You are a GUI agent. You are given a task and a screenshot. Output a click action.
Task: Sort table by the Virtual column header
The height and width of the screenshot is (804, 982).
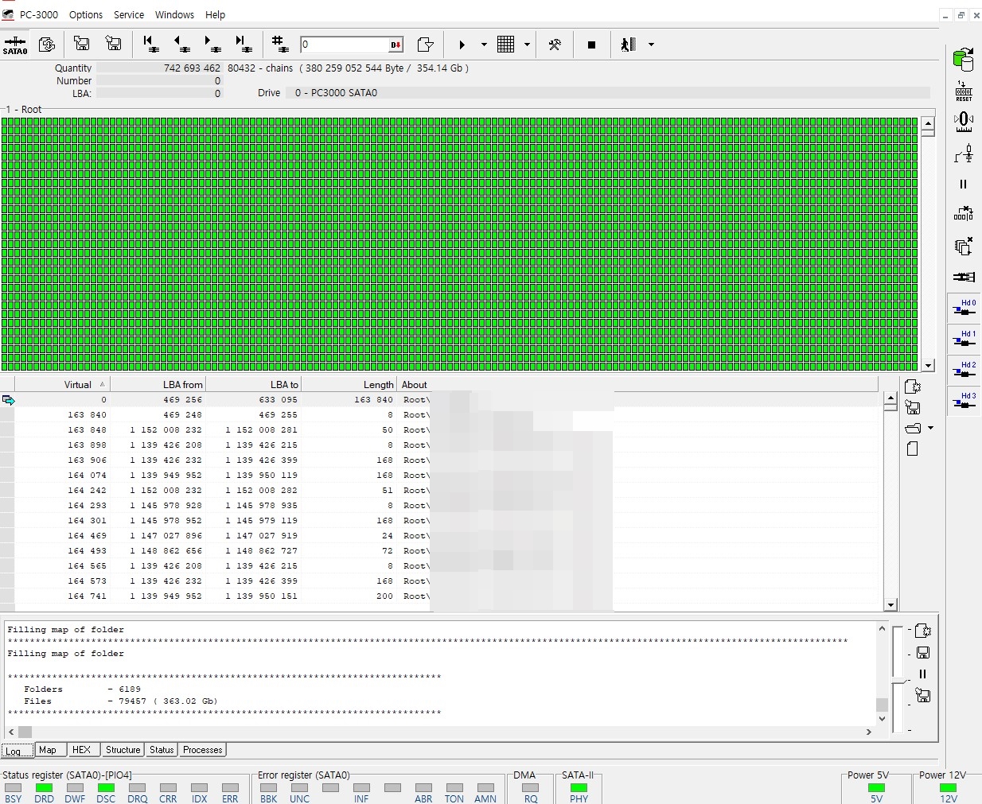coord(62,385)
